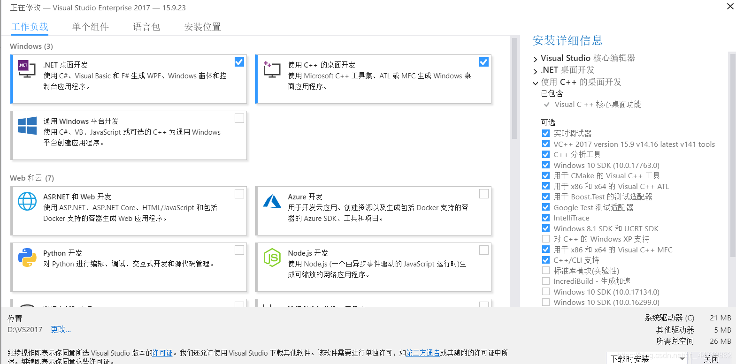Click the Python development icon

[x=27, y=258]
